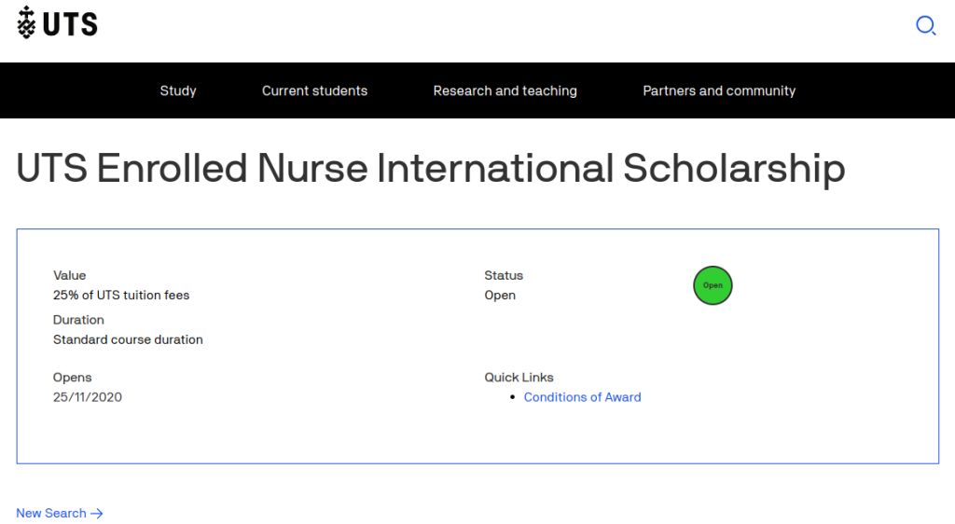
Task: Open the Current students menu
Action: [314, 90]
